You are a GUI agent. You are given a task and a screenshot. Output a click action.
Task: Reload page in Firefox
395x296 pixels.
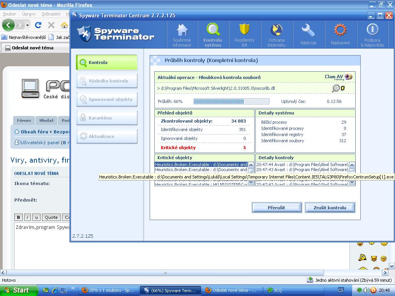38,25
